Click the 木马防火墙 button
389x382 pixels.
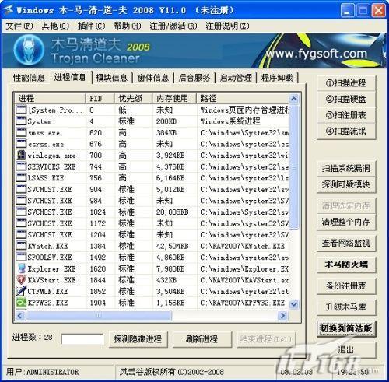tap(346, 265)
